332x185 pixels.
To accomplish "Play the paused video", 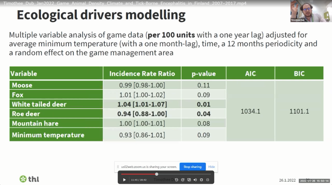I will click(x=124, y=180).
